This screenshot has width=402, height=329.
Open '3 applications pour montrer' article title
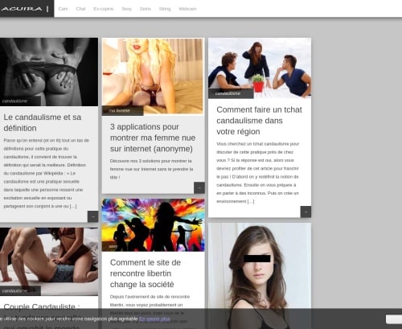pyautogui.click(x=153, y=138)
